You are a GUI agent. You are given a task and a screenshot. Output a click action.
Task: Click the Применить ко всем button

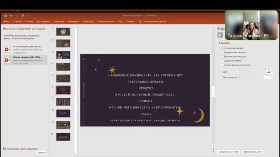(228, 152)
